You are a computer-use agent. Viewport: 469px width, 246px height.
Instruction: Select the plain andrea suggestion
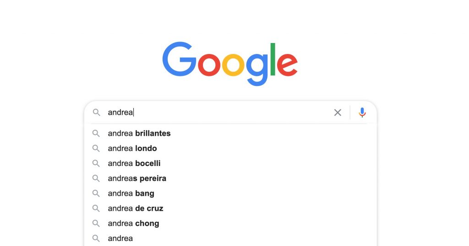[x=230, y=238]
